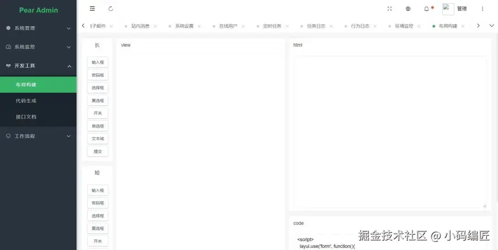Click 复选框 button in the 短 group

[98, 228]
